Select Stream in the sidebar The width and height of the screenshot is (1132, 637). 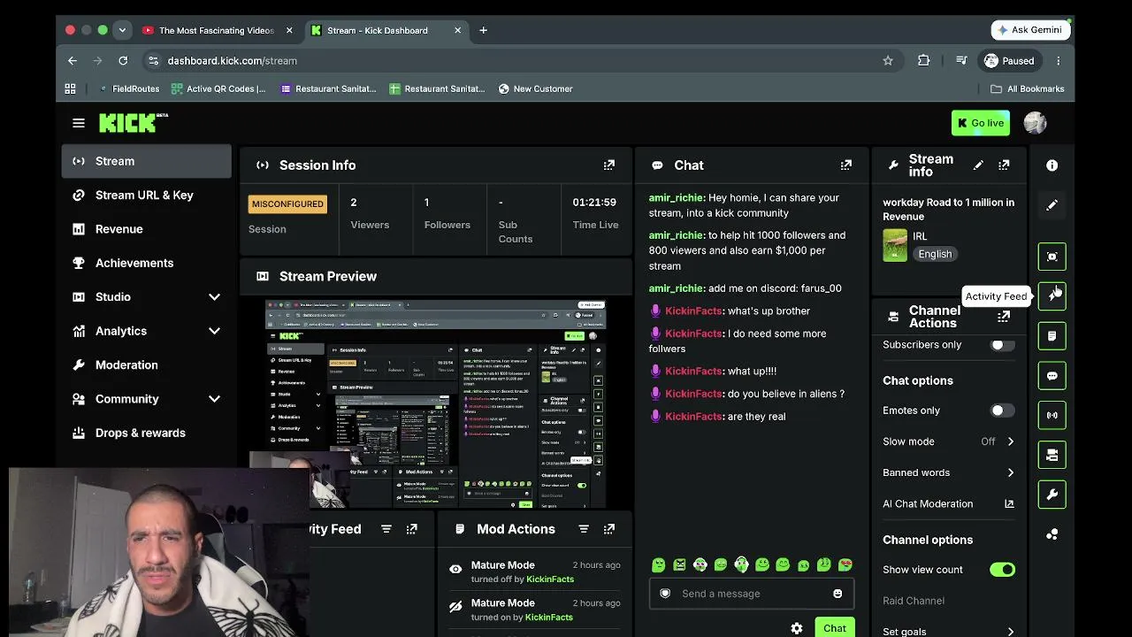pyautogui.click(x=147, y=161)
